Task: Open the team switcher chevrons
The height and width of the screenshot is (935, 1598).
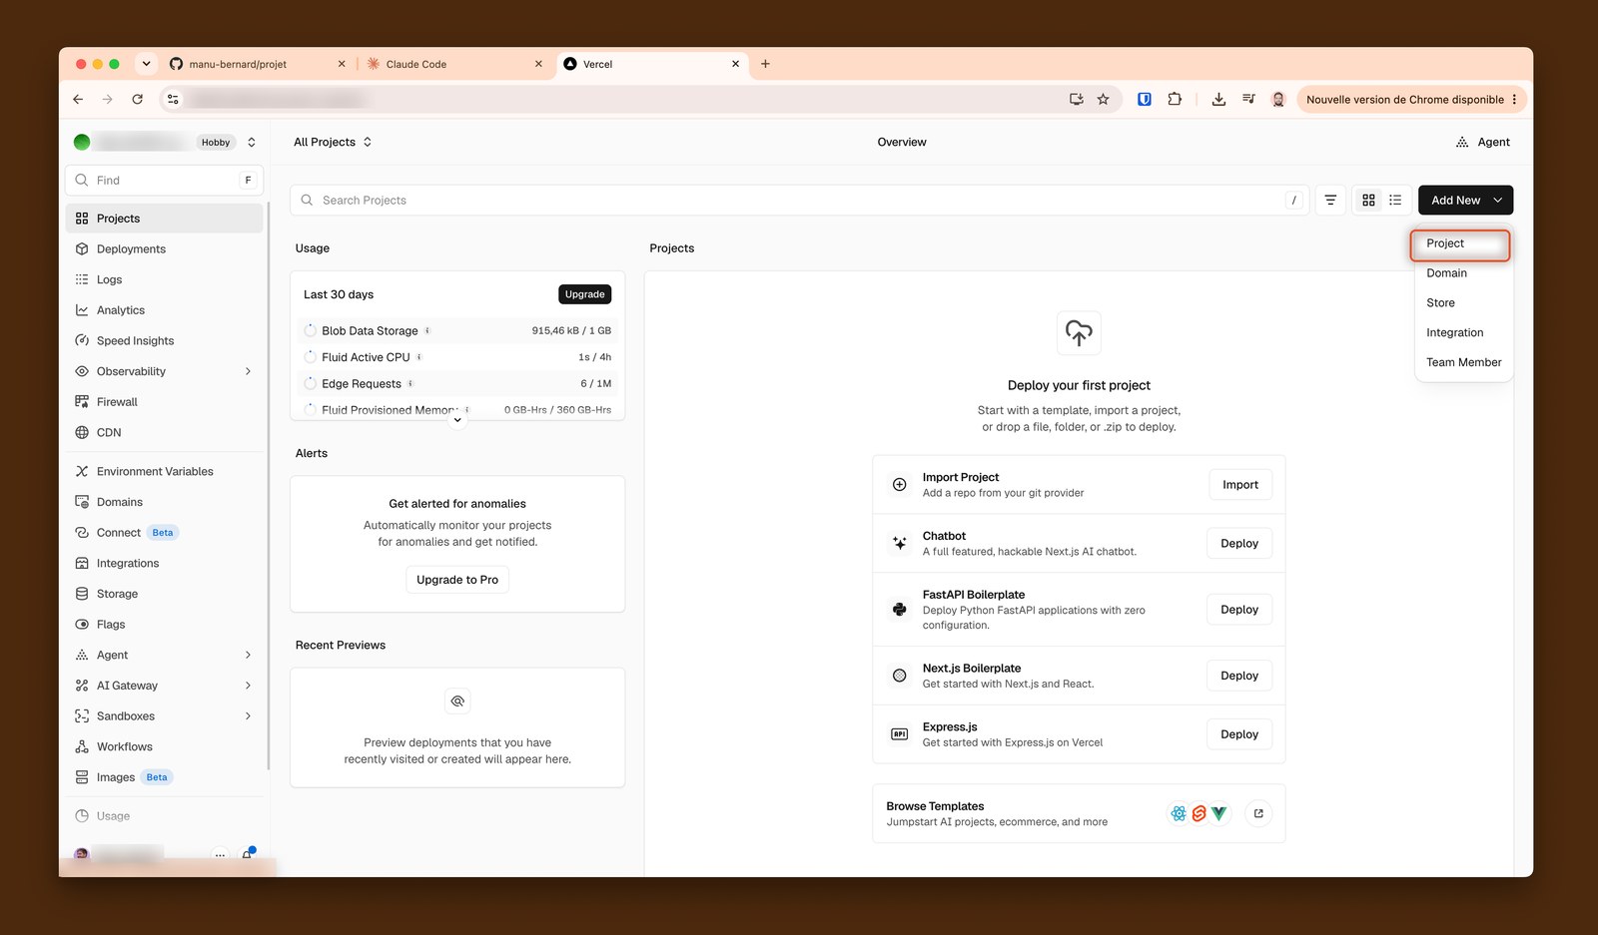Action: (x=252, y=143)
